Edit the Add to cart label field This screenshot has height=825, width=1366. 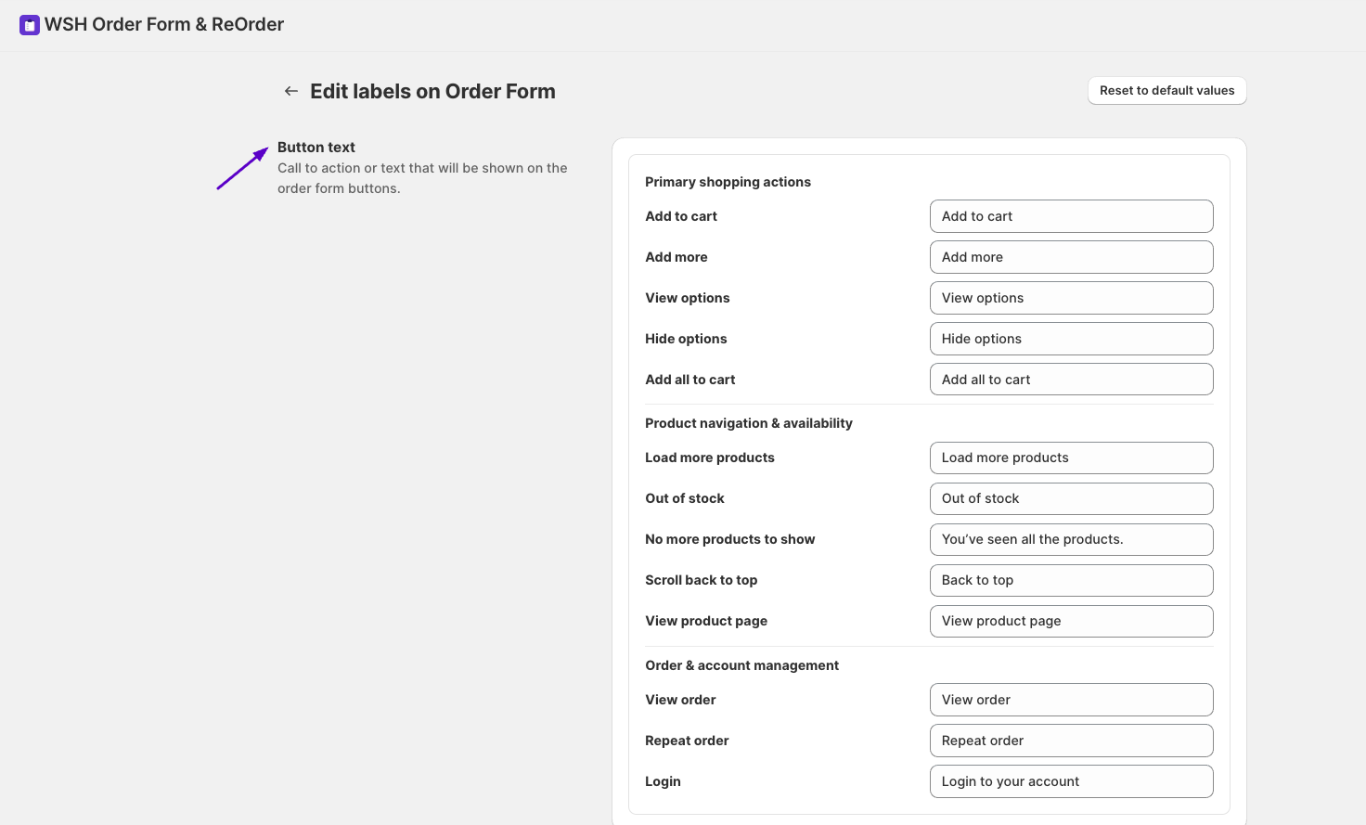[x=1071, y=216]
